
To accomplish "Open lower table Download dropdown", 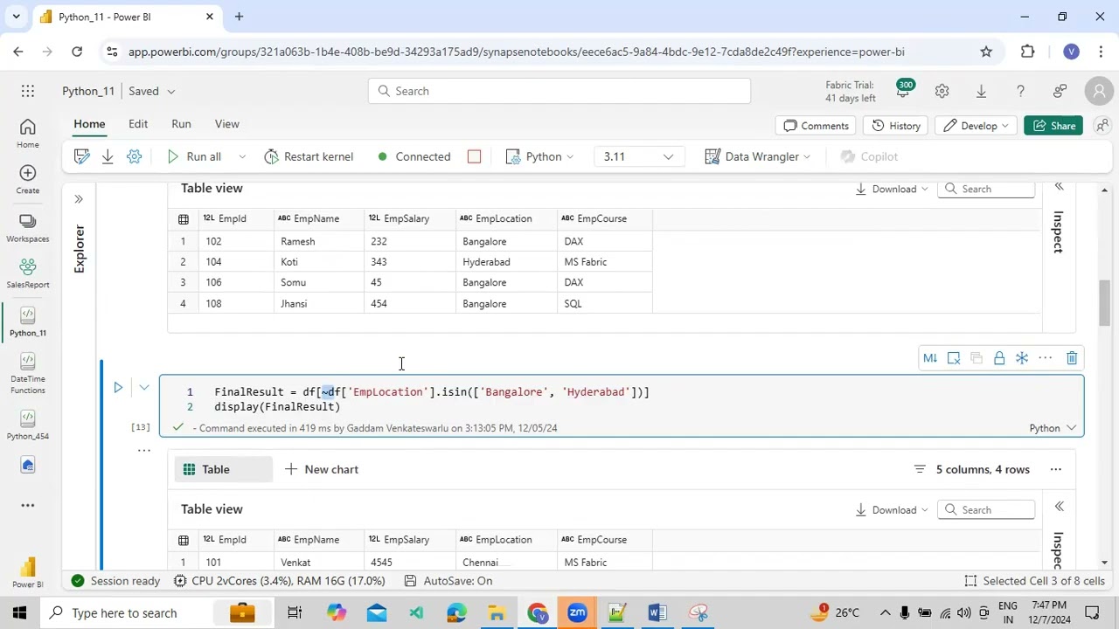I will [891, 510].
